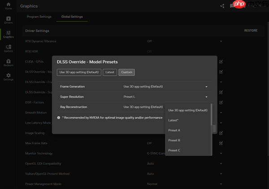Choose 'Latest*' option in dropdown list
This screenshot has height=189, width=269.
pos(174,120)
